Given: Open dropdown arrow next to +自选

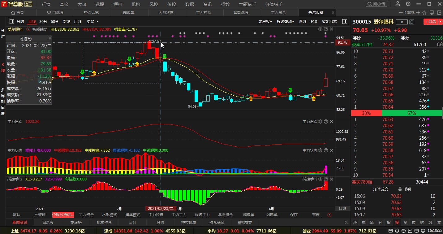Looking at the screenshot, I should pos(440,22).
